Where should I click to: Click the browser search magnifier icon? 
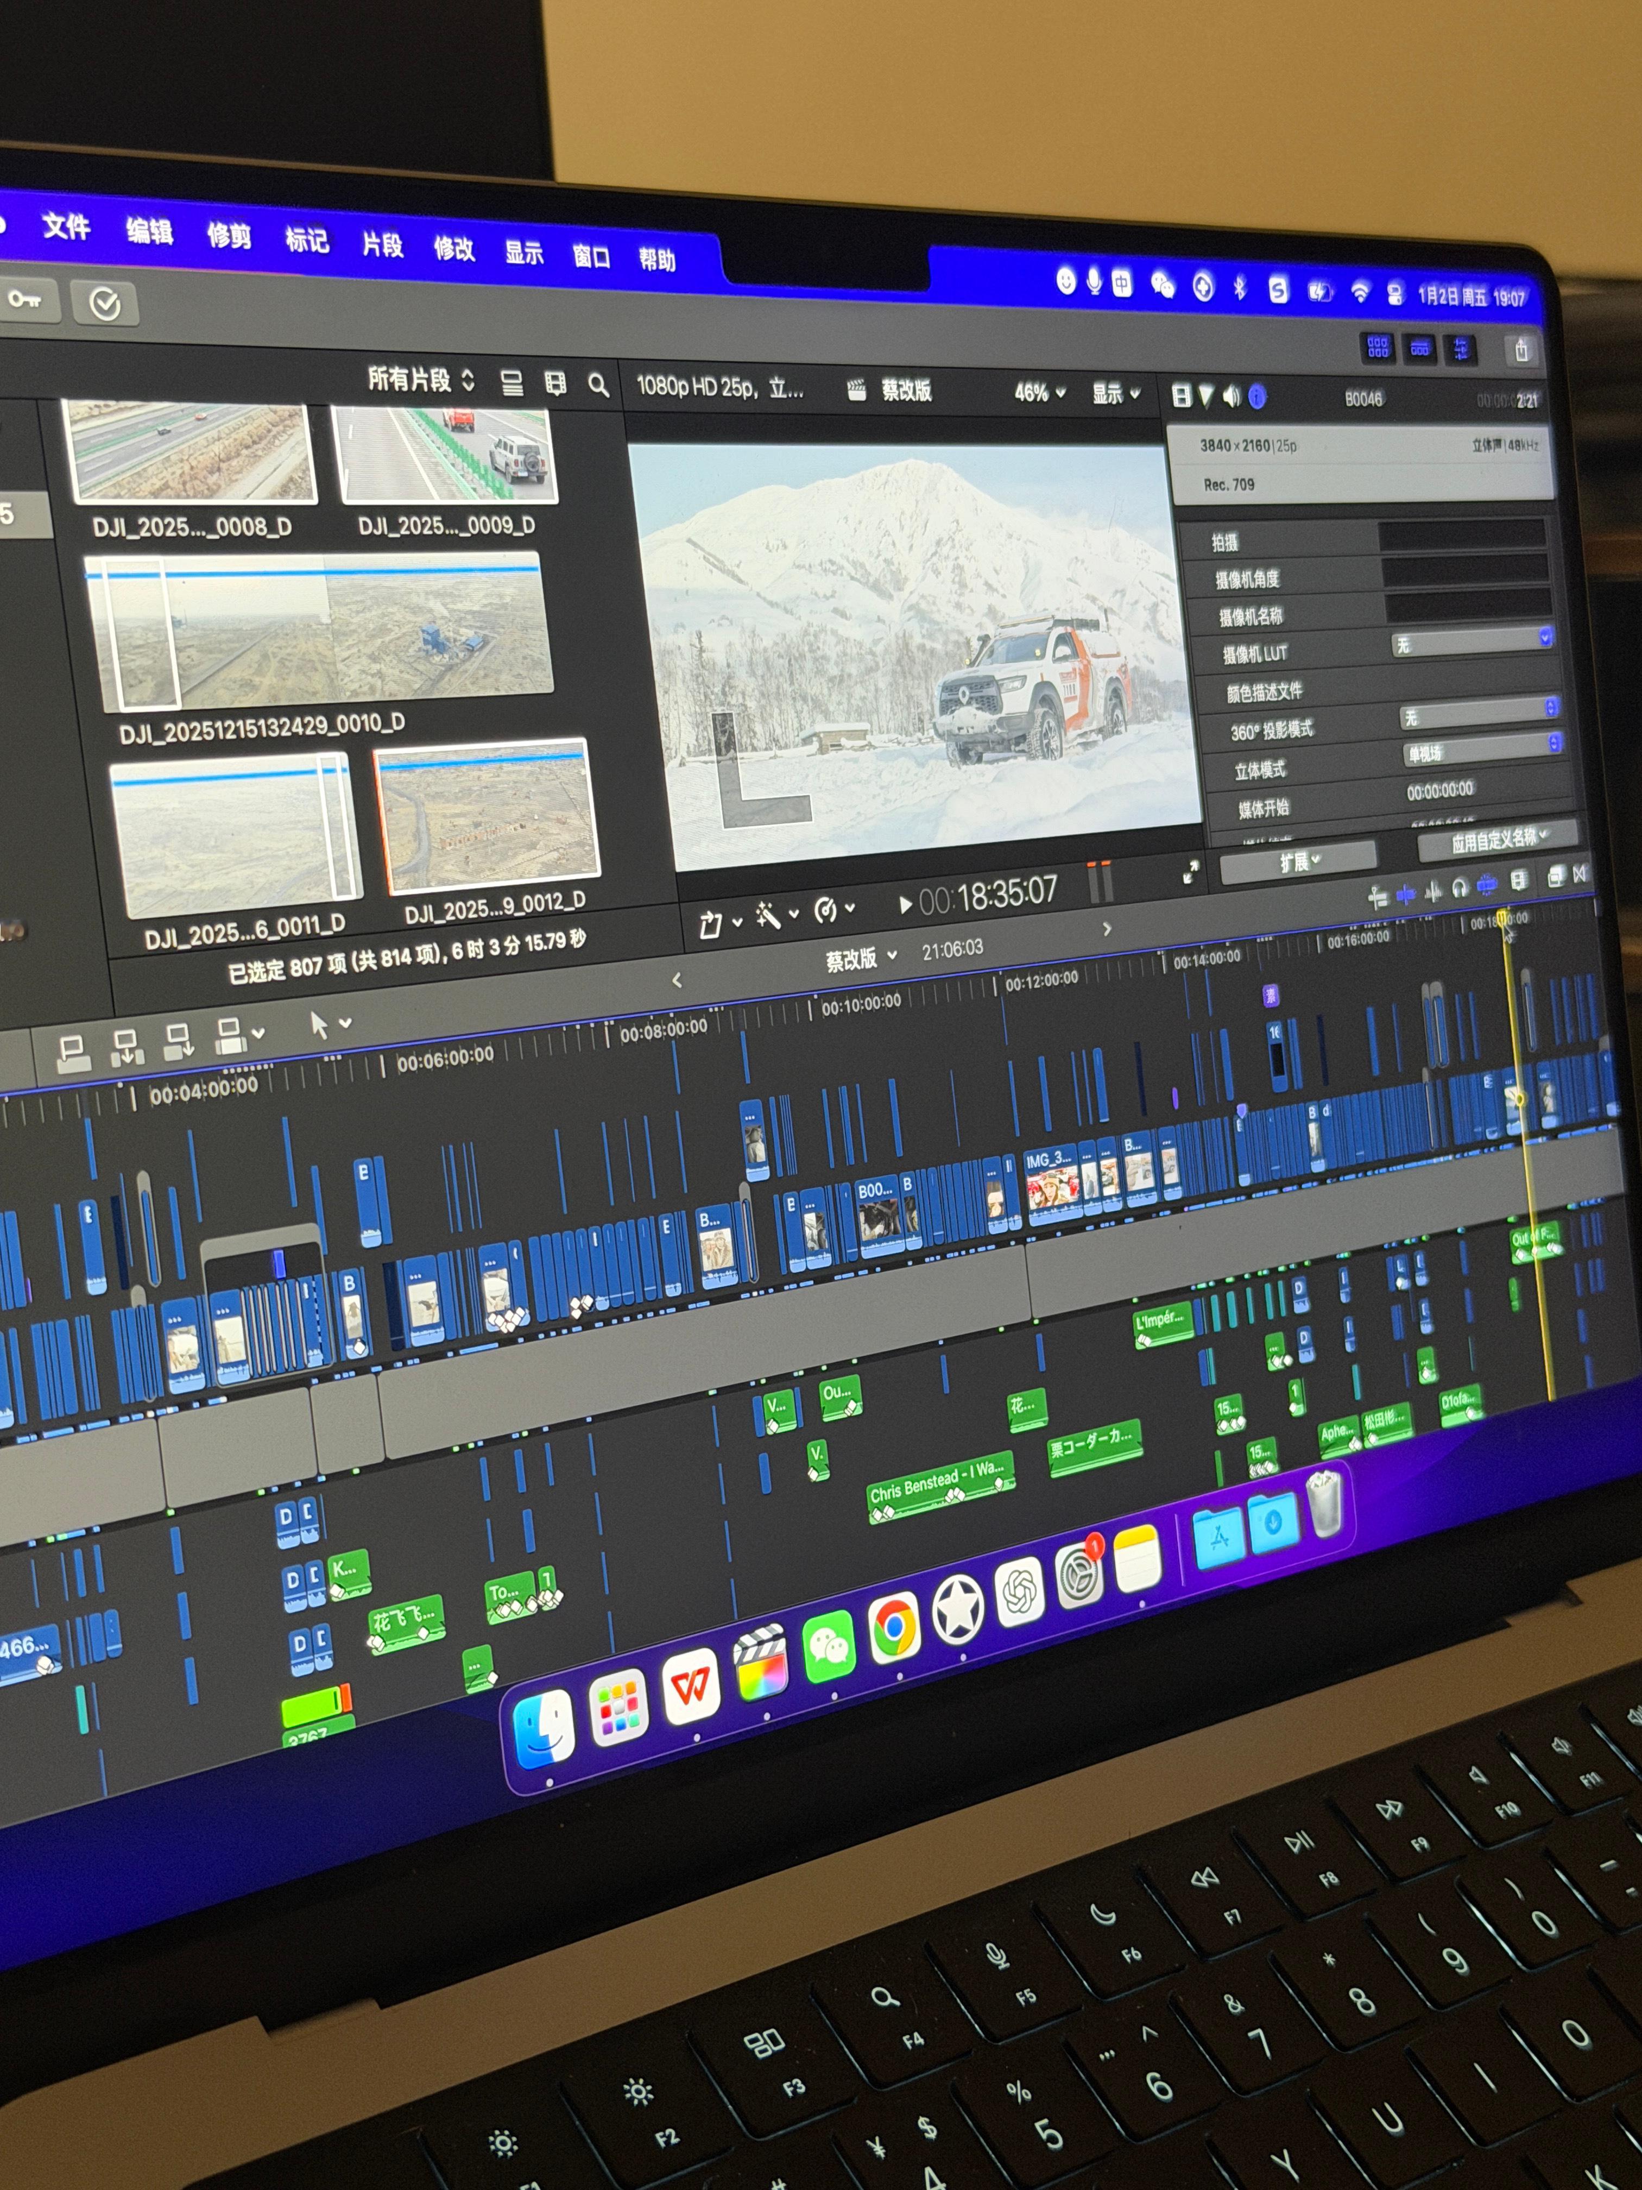coord(598,385)
